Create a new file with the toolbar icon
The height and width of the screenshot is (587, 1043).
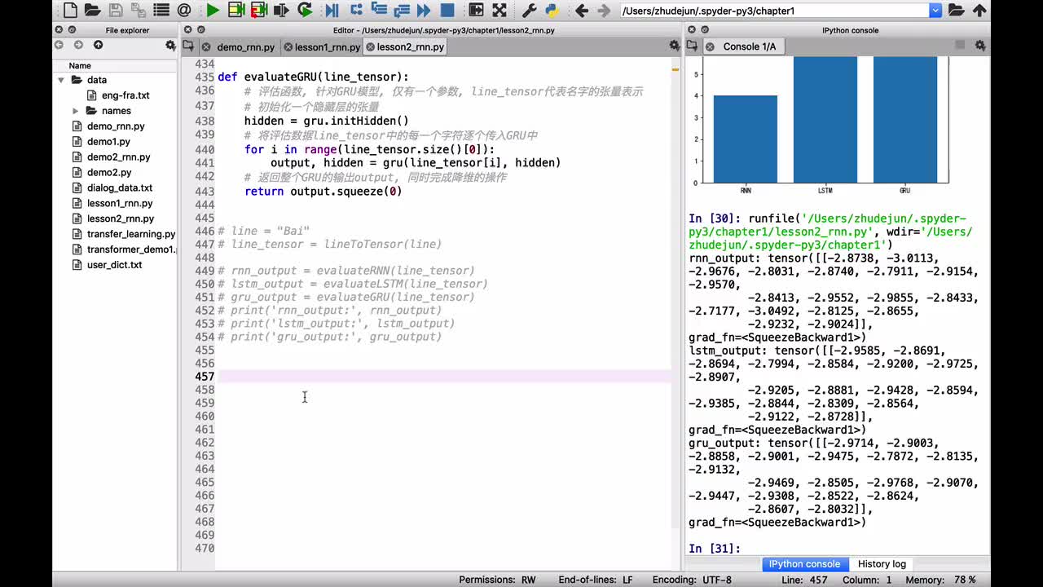(70, 11)
